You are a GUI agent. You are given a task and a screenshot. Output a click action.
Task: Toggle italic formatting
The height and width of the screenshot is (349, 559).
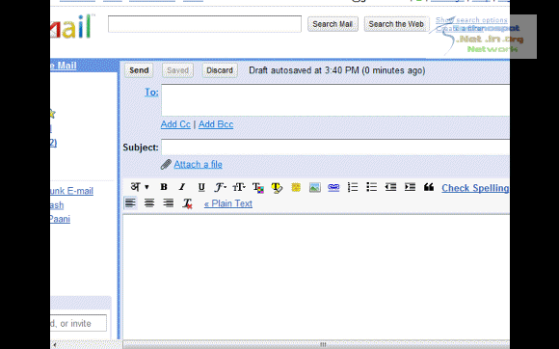click(182, 187)
